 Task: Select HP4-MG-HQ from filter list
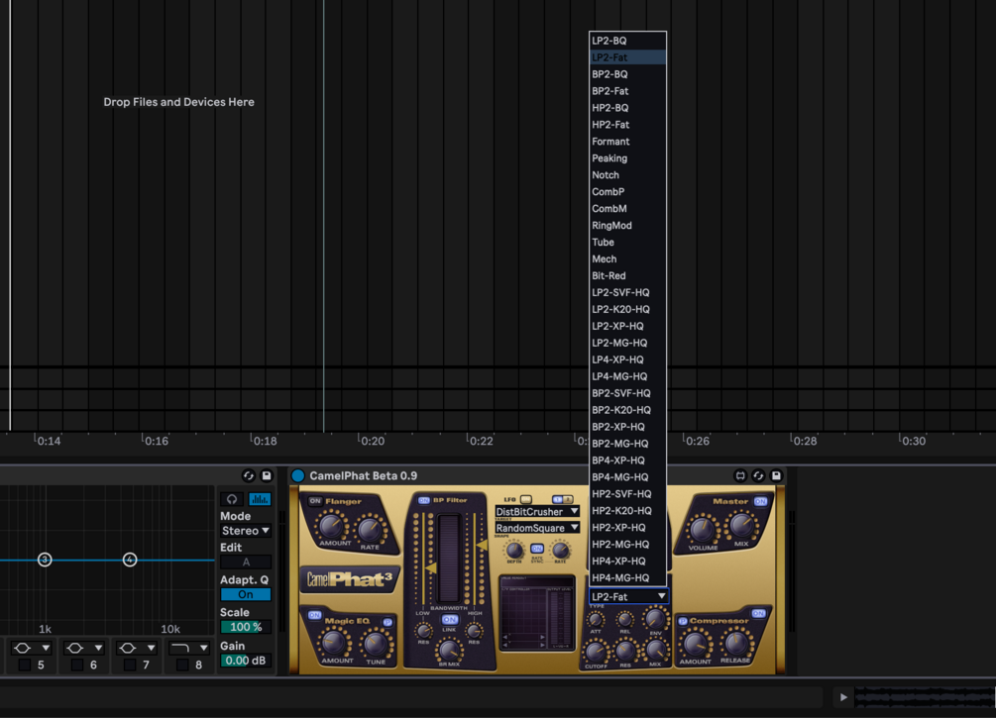[x=627, y=577]
